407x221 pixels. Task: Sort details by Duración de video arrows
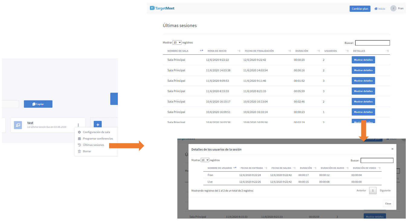[x=379, y=168]
